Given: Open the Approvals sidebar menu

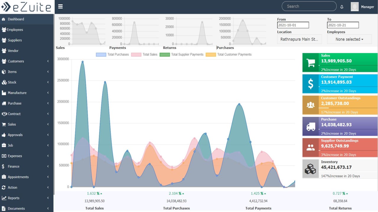Looking at the screenshot, I should [27, 135].
